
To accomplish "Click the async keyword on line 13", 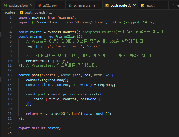I will [x=66, y=75].
